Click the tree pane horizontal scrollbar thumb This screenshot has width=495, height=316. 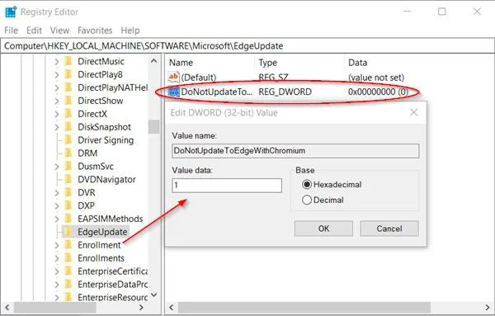[x=55, y=307]
